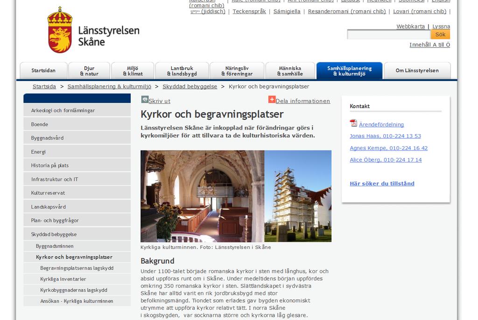Viewport: 478px width, 320px height.
Task: Click the printer icon beside Skriv ut
Action: pos(145,100)
